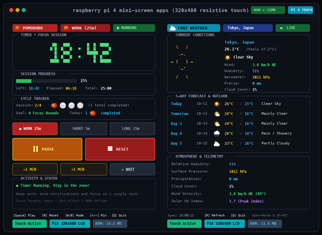
Task: Click the Touch Active badge under pomodoro panel
Action: [x=29, y=224]
